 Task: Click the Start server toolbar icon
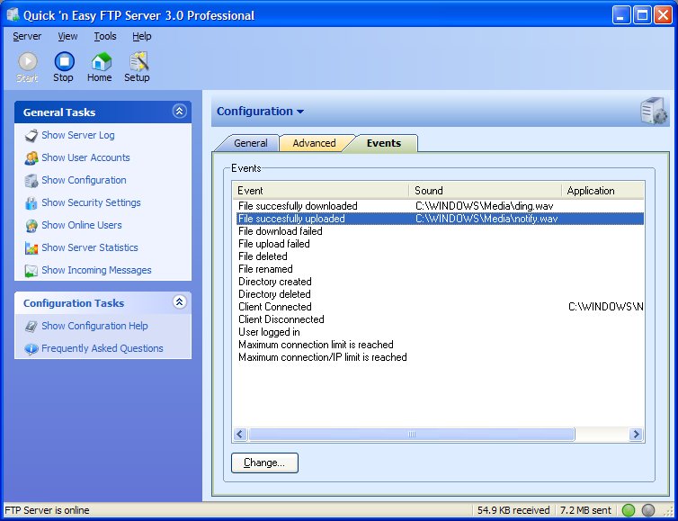point(27,62)
